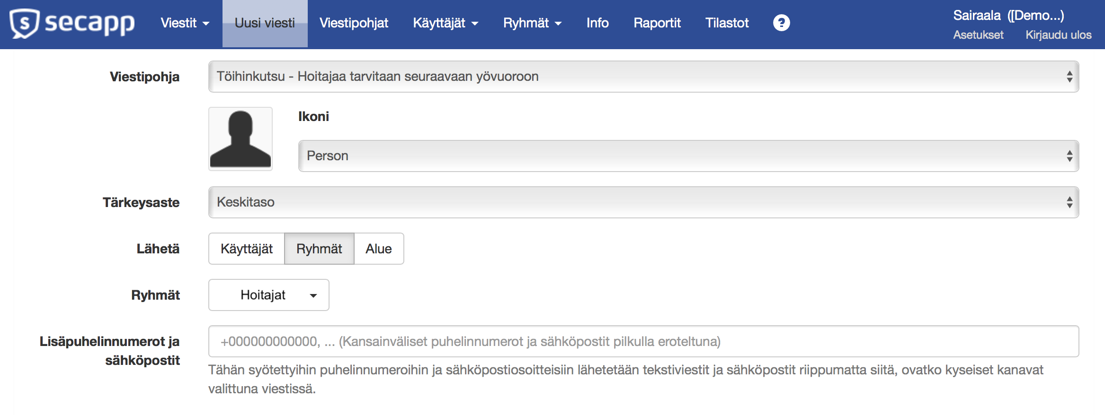View the Tilastot statistics page
The width and height of the screenshot is (1105, 415).
[727, 23]
